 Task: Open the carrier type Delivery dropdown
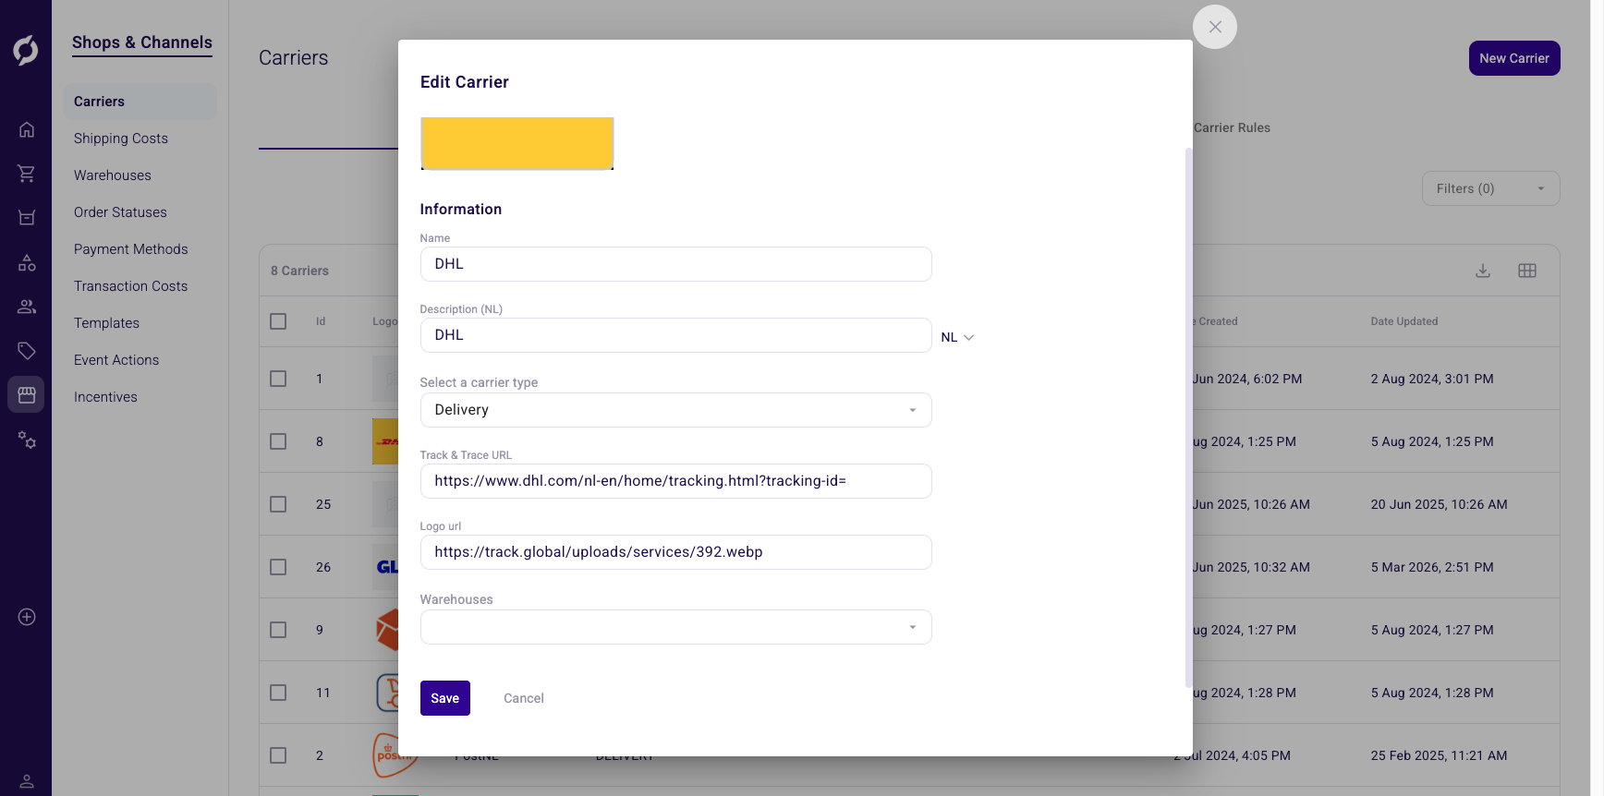675,410
